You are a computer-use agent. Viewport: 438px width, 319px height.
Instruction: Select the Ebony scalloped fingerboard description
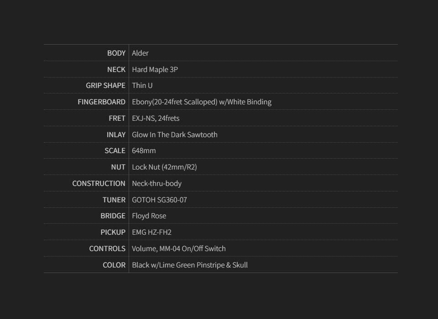pos(201,102)
